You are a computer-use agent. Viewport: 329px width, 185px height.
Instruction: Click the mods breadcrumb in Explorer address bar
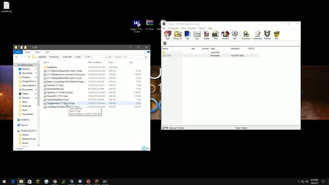(x=78, y=57)
